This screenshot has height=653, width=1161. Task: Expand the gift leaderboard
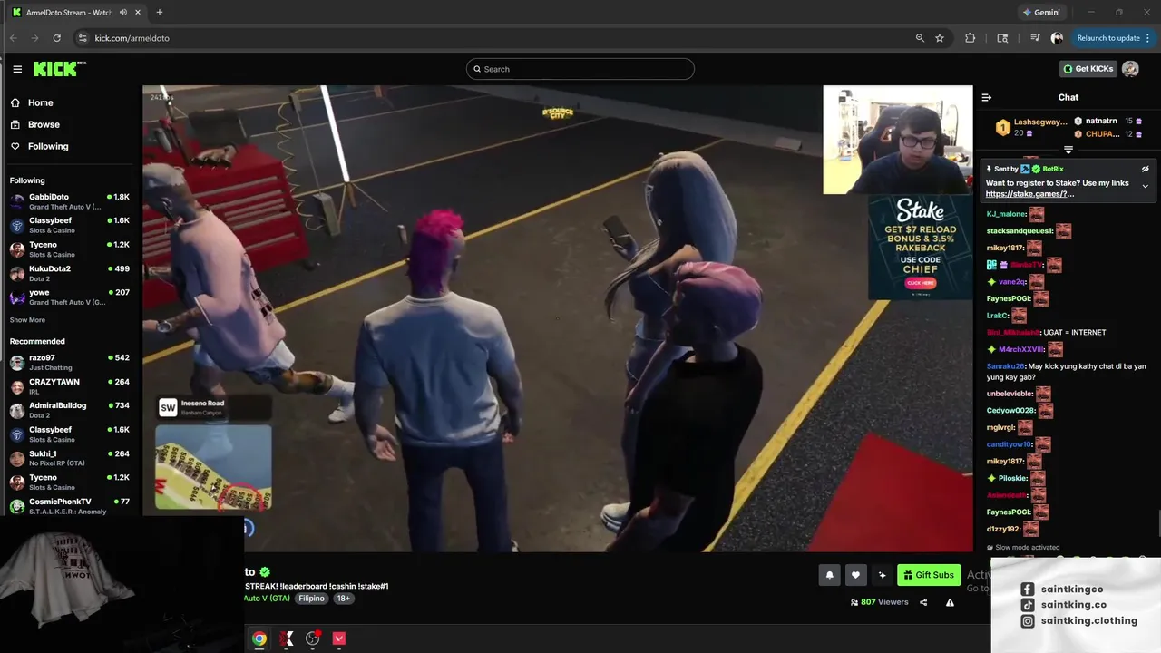[x=1068, y=150]
